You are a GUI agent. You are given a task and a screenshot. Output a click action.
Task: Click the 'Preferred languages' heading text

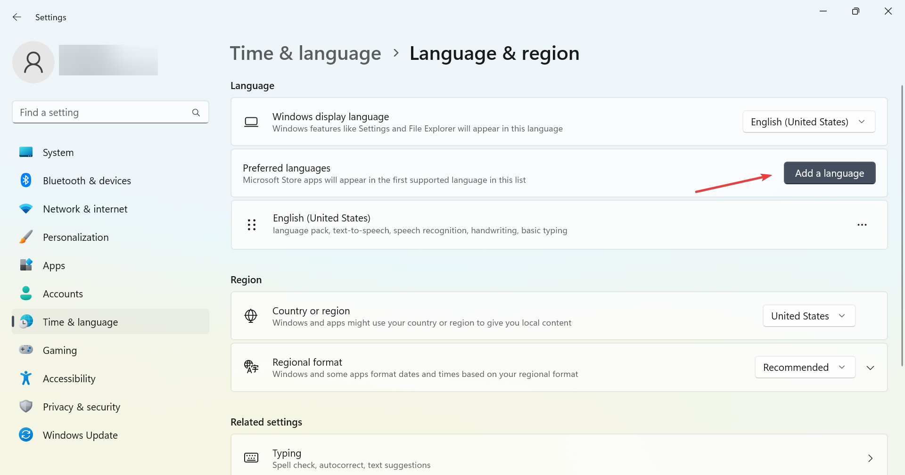click(x=287, y=168)
